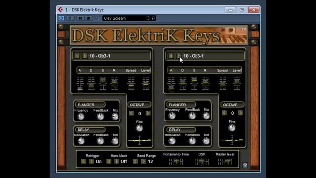Click the left layer Level slider

coord(146,84)
